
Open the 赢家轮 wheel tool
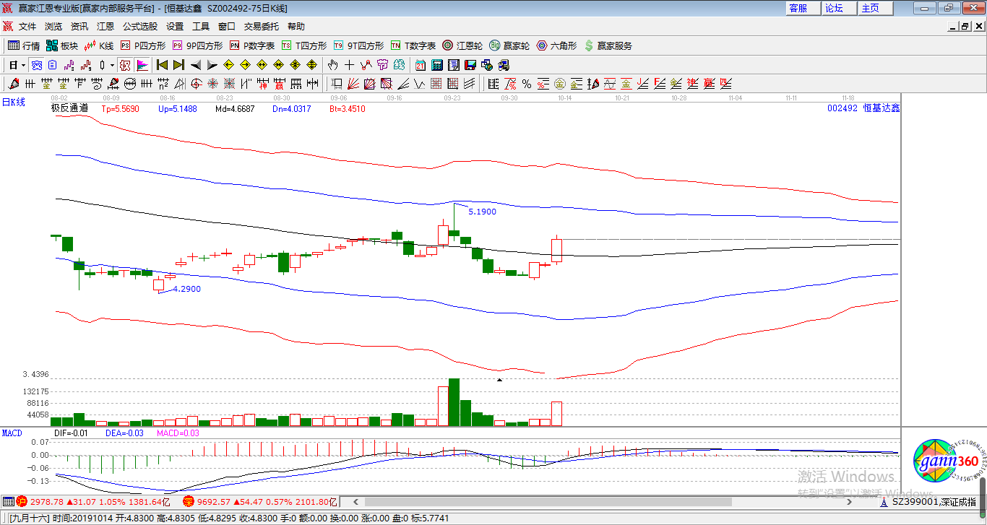coord(509,45)
